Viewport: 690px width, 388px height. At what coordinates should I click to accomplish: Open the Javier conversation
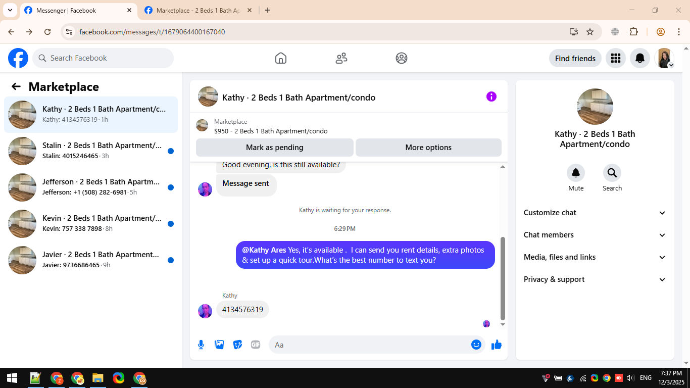[91, 260]
